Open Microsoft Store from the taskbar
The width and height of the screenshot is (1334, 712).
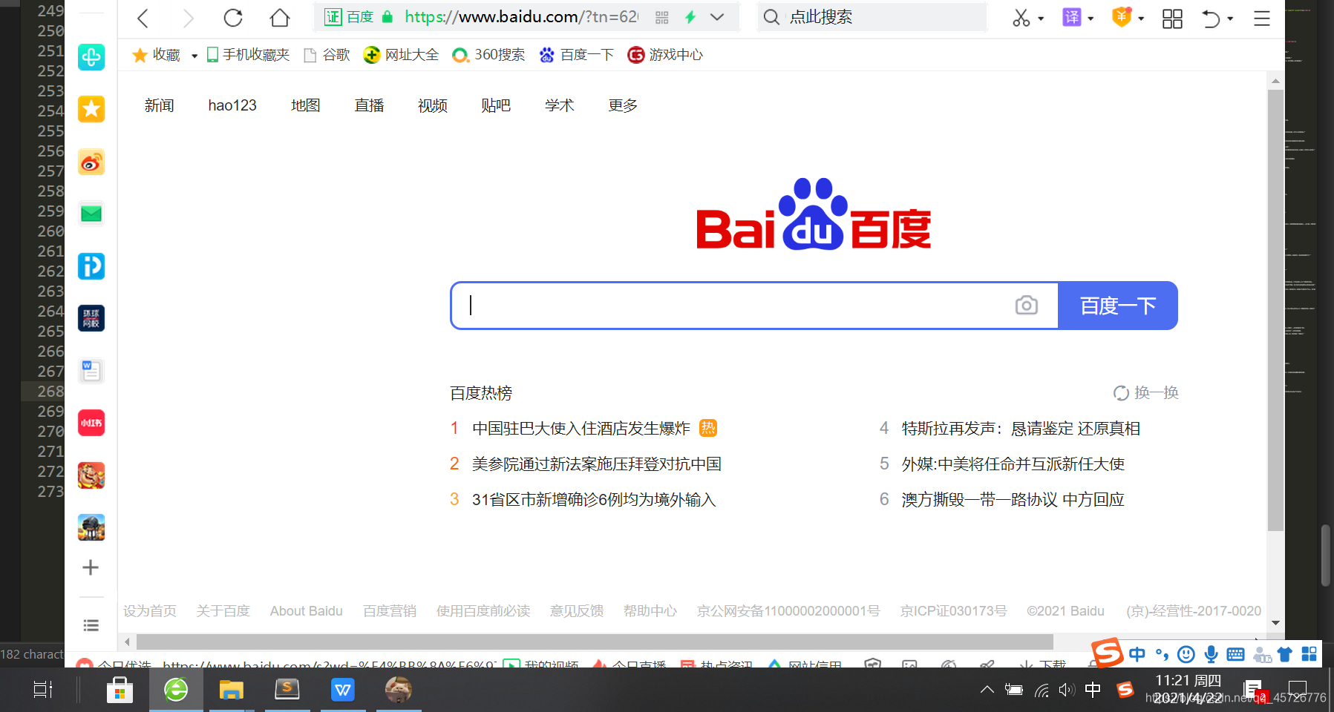tap(119, 690)
